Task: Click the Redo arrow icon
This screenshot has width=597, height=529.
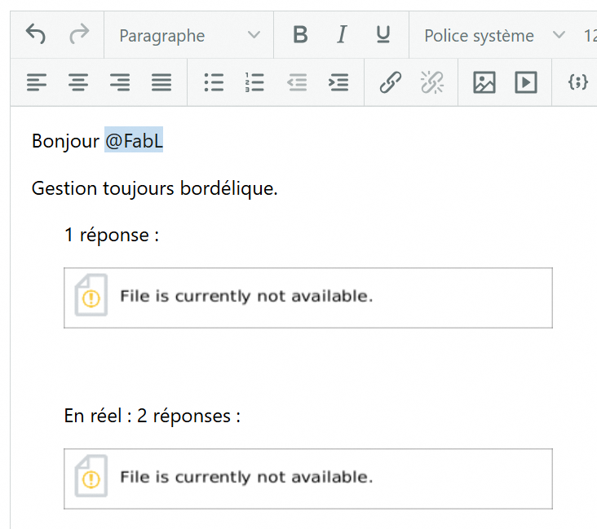Action: pyautogui.click(x=79, y=34)
